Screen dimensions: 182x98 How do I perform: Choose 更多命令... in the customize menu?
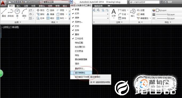81,69
